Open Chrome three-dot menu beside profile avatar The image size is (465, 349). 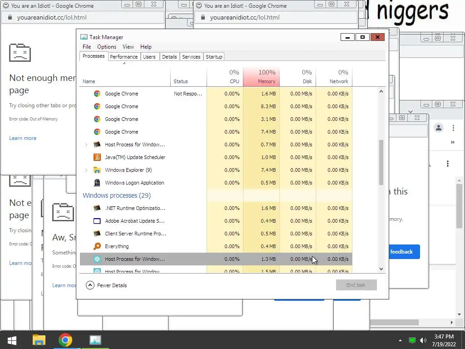pyautogui.click(x=453, y=128)
